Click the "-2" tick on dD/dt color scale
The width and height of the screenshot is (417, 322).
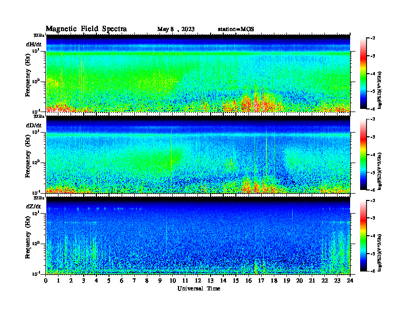[x=372, y=119]
